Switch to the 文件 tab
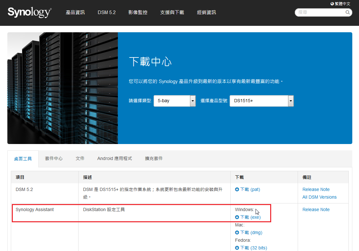The height and width of the screenshot is (251, 359). [80, 158]
